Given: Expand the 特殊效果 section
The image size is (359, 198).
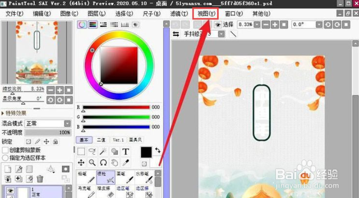Looking at the screenshot, I should [x=14, y=113].
